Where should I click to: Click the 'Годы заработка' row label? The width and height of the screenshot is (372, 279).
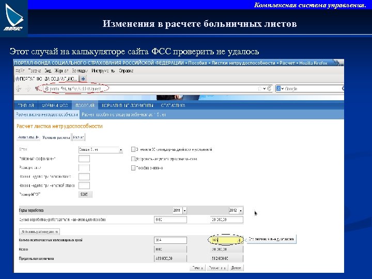tap(31, 210)
